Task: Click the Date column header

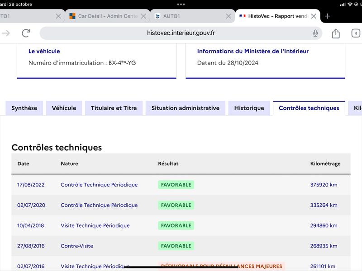Action: click(24, 164)
